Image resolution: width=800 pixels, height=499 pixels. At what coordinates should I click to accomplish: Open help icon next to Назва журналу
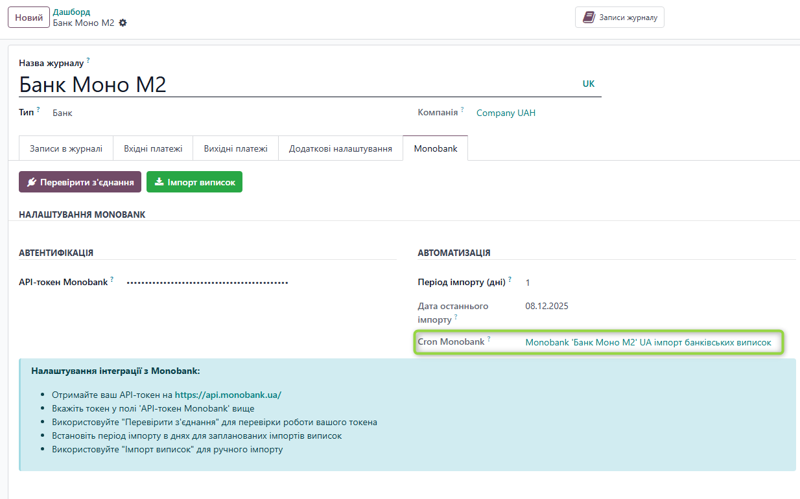(x=87, y=60)
